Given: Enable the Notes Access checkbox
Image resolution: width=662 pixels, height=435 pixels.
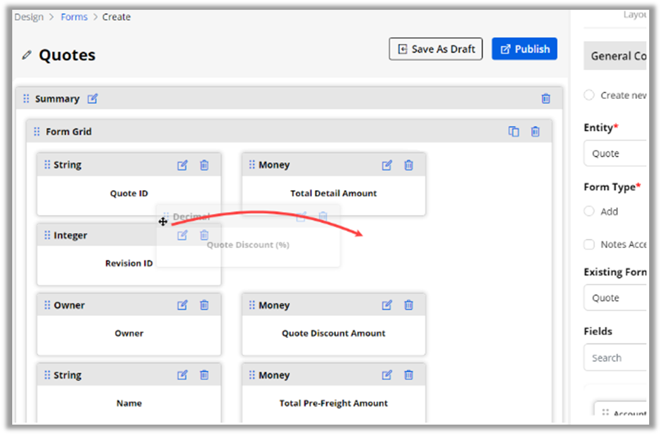Looking at the screenshot, I should (589, 244).
